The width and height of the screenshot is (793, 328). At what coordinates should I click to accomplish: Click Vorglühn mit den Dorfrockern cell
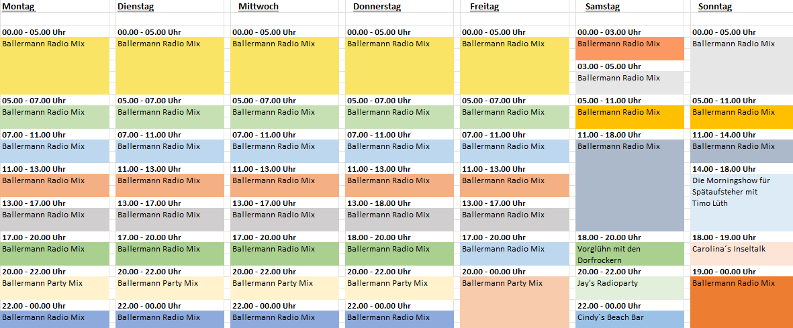point(630,254)
